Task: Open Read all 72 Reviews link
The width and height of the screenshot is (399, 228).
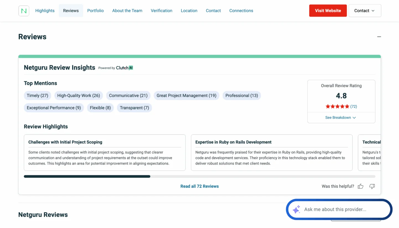Action: [199, 186]
